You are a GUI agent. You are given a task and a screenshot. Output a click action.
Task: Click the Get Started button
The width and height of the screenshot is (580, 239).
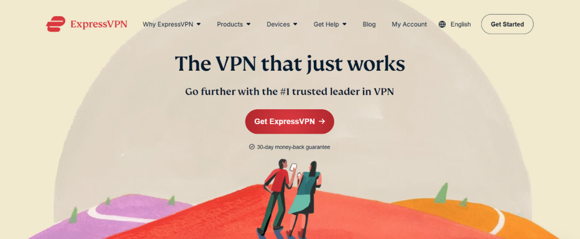[507, 24]
